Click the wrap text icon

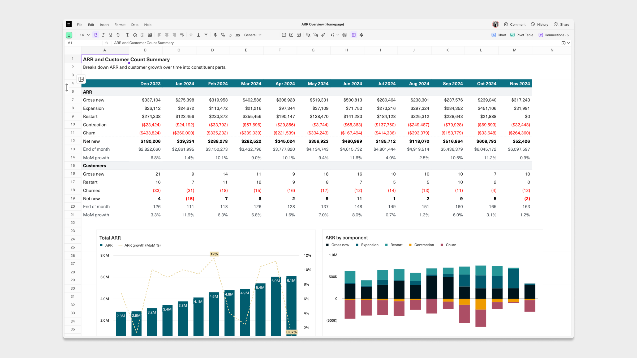pyautogui.click(x=182, y=35)
